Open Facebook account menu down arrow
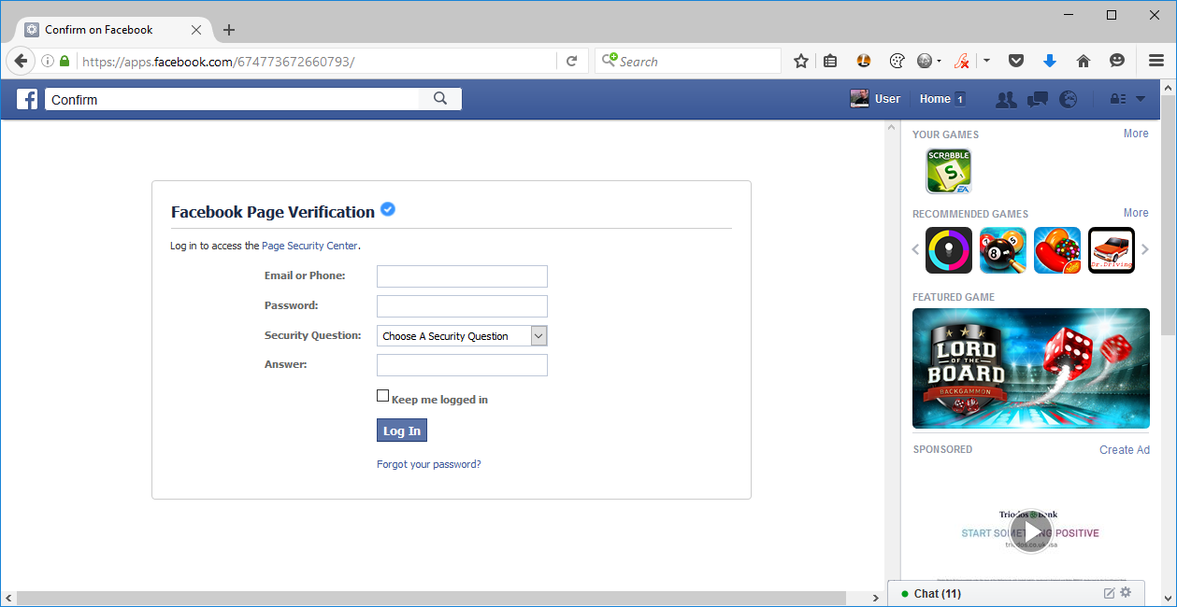The width and height of the screenshot is (1177, 607). [x=1141, y=99]
